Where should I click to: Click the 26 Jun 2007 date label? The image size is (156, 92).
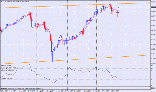pyautogui.click(x=4, y=91)
